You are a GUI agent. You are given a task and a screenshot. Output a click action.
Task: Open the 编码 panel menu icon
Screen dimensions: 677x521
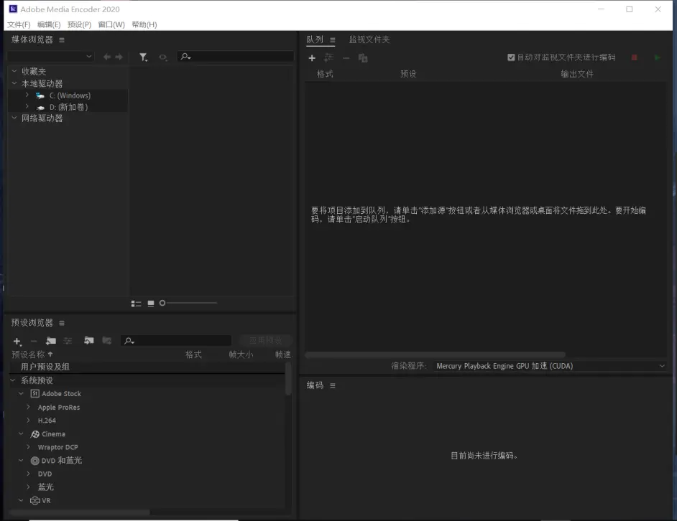coord(333,385)
